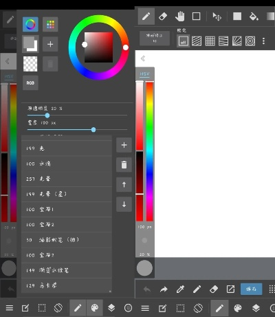The height and width of the screenshot is (317, 275).
Task: Enable the horizontal vanishing lines snap guide
Action: pyautogui.click(x=223, y=41)
